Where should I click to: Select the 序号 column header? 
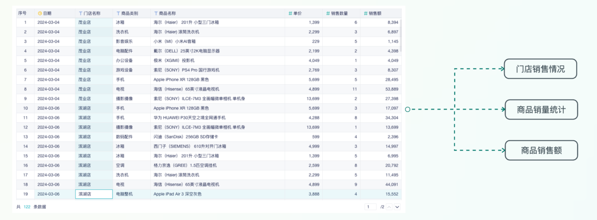pyautogui.click(x=25, y=13)
